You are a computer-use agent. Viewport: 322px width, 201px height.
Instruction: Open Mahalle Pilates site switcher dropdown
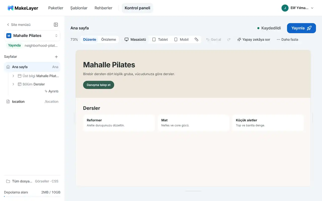[x=32, y=36]
